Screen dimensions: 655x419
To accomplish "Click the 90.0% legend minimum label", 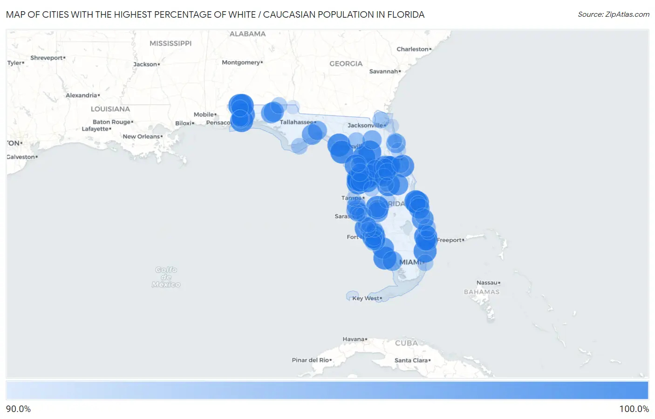I will click(x=18, y=409).
